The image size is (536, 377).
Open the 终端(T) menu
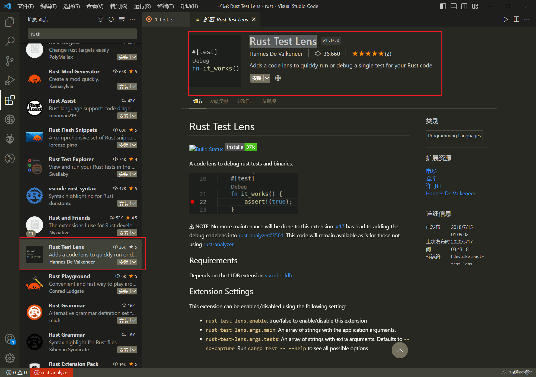tap(165, 6)
